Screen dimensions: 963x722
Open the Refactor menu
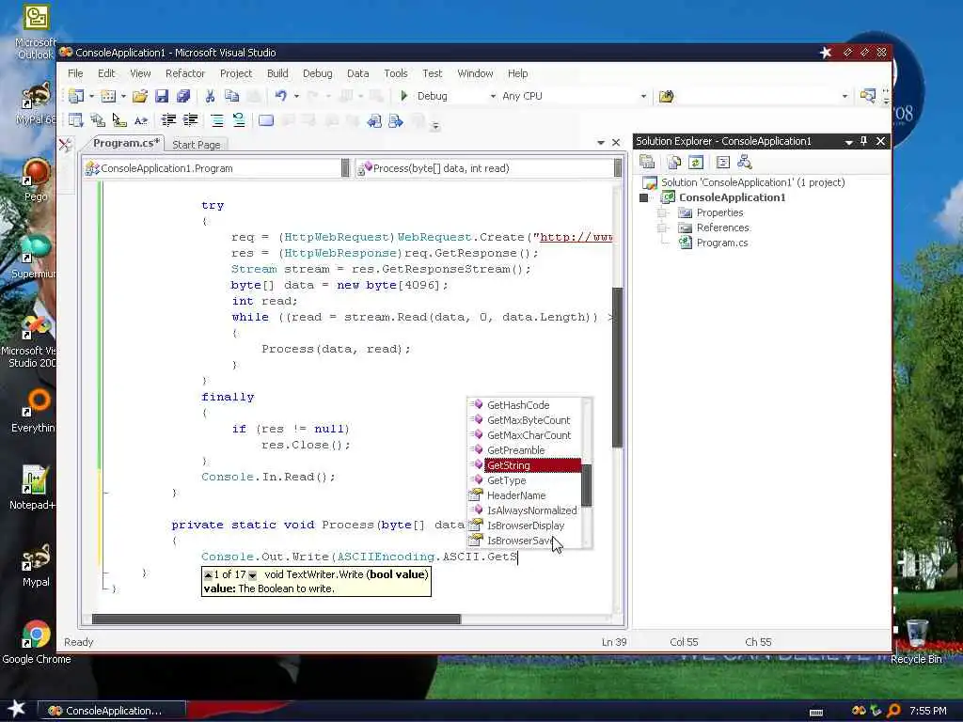coord(185,73)
